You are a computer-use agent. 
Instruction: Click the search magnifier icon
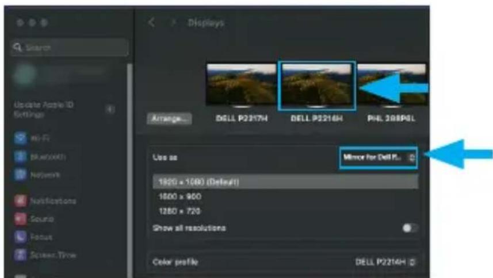click(x=17, y=47)
